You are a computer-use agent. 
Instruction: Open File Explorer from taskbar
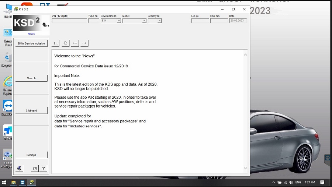coord(13,182)
